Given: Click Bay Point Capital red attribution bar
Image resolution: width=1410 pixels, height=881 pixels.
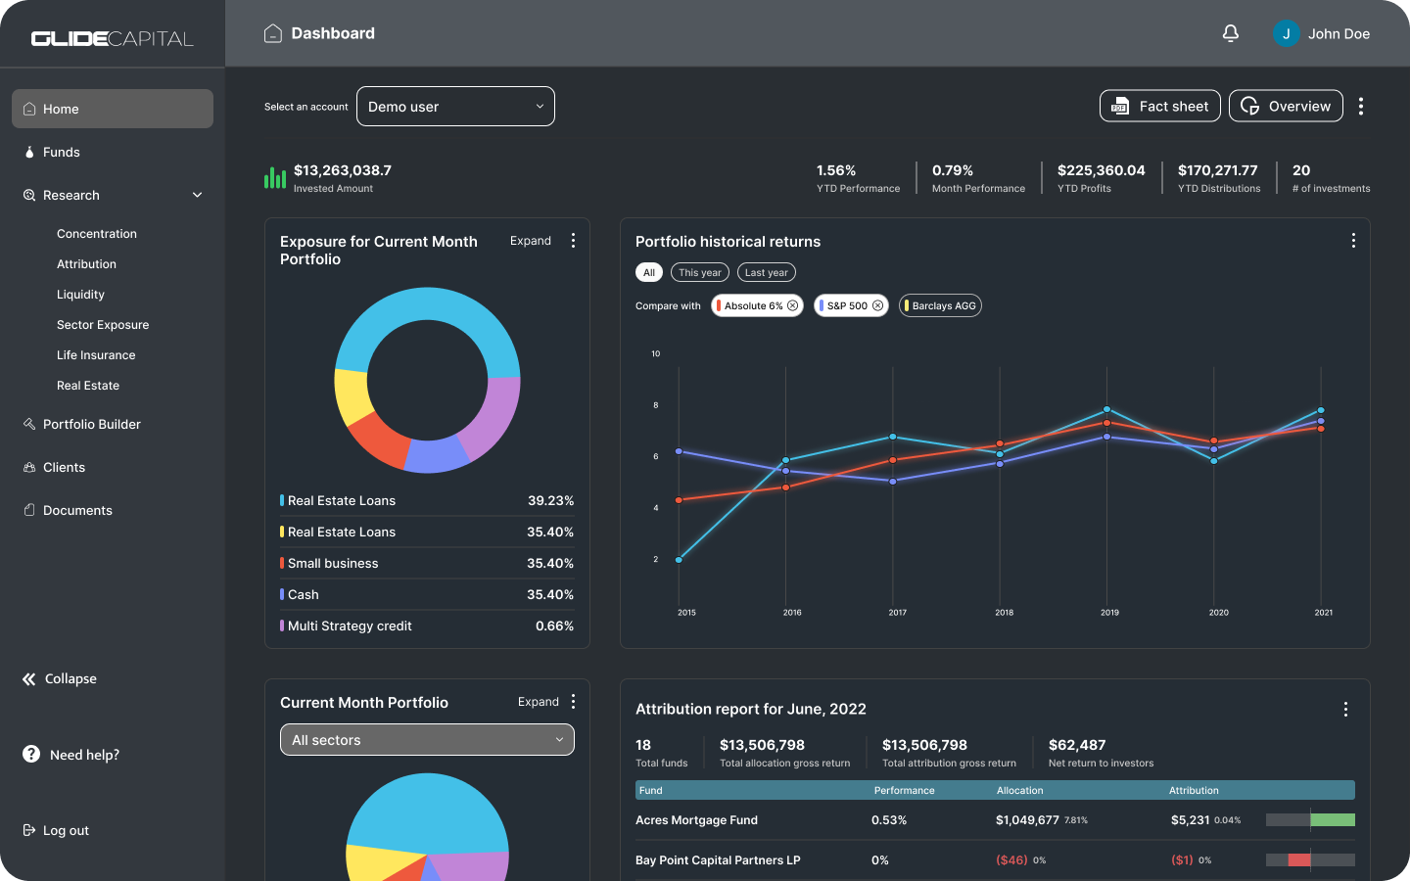Looking at the screenshot, I should [x=1299, y=859].
